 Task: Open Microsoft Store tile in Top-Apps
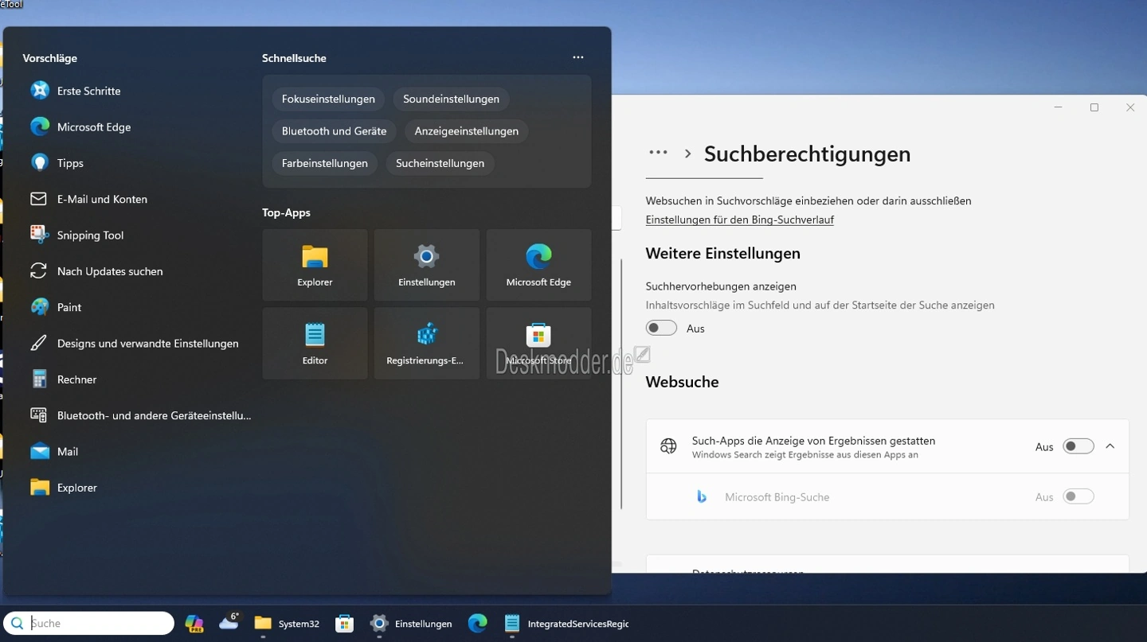(538, 344)
